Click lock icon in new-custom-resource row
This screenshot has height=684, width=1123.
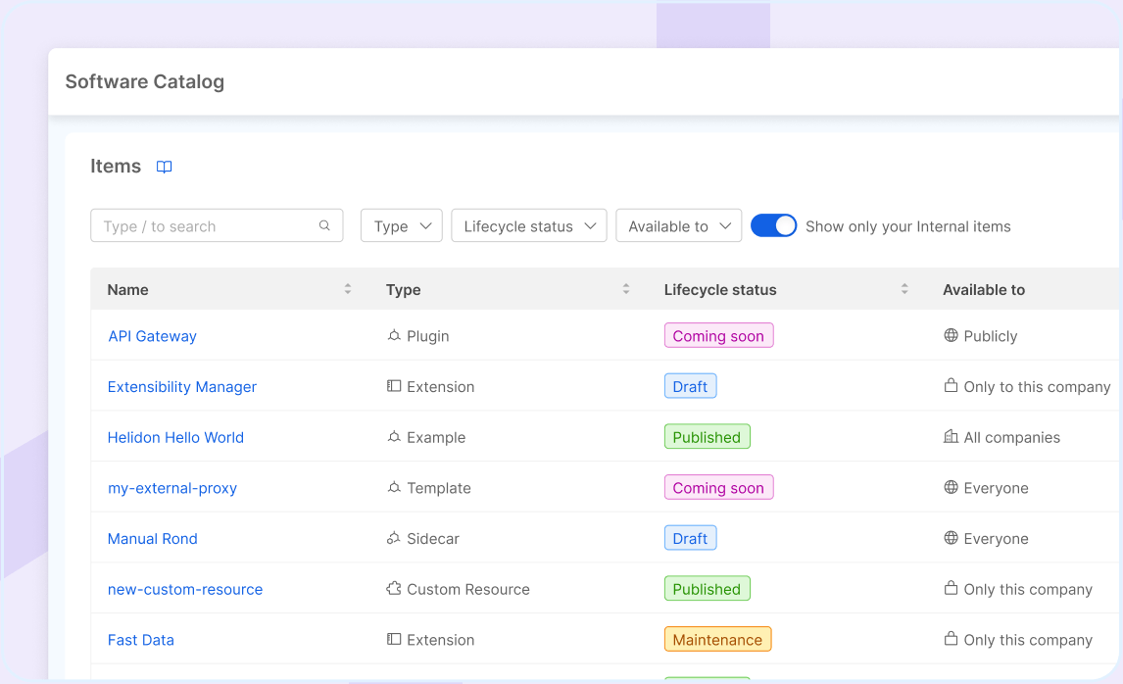(952, 588)
